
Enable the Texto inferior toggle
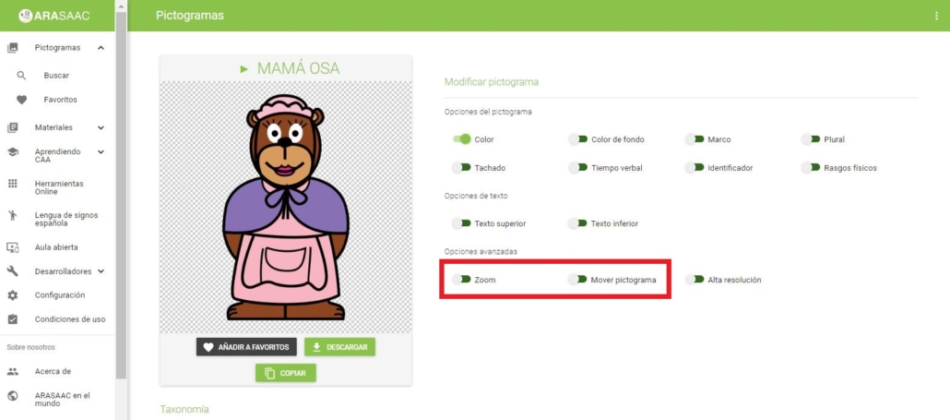[x=578, y=223]
